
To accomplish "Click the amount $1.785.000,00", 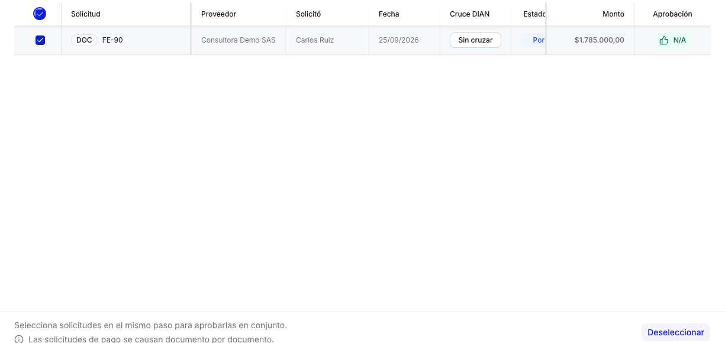I will (600, 40).
